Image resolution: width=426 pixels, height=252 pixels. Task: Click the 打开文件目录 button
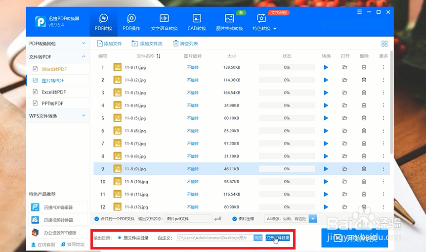(x=278, y=238)
